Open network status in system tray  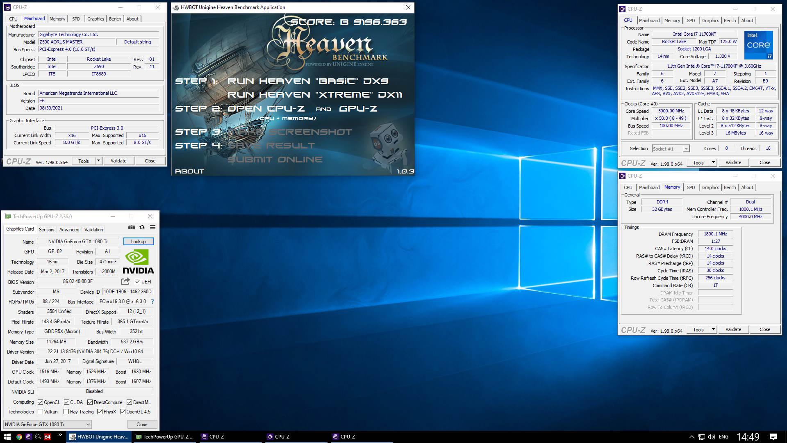pyautogui.click(x=702, y=437)
